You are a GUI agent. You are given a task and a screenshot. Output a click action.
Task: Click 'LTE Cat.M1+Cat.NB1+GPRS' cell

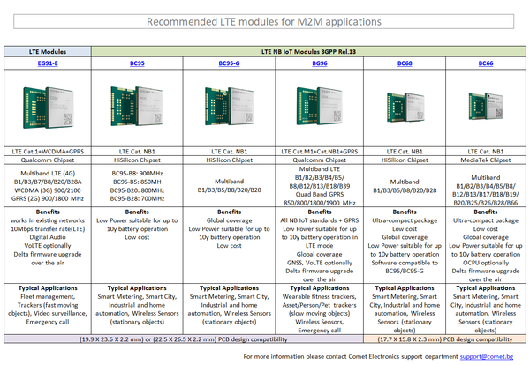(320, 152)
